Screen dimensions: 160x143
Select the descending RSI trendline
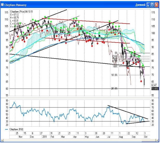(x=127, y=112)
